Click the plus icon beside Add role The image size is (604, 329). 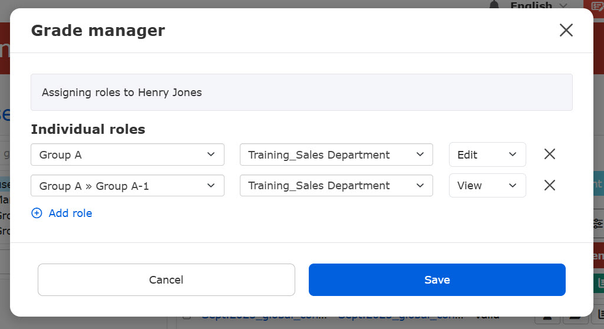coord(37,213)
